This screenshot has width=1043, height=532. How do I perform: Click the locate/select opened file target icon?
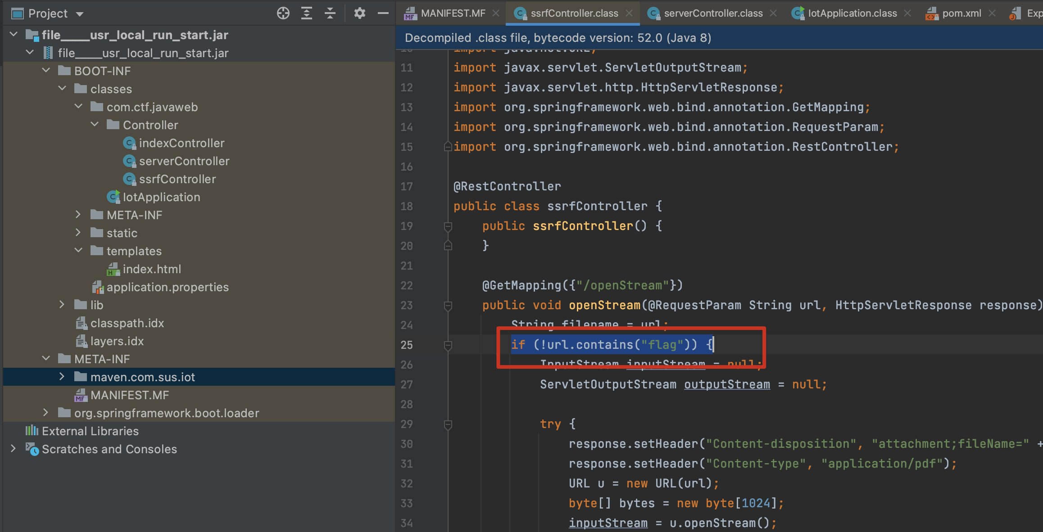[x=283, y=13]
